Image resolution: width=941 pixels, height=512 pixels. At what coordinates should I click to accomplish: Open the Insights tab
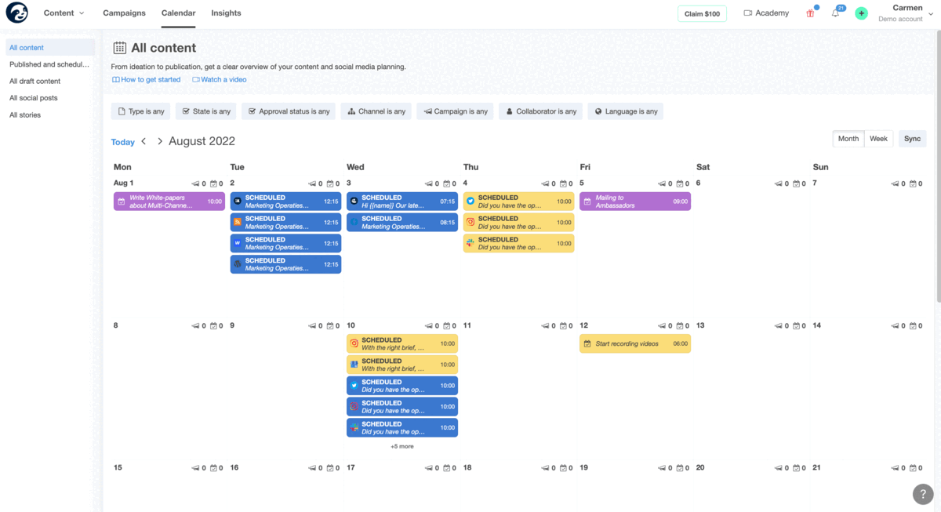pyautogui.click(x=226, y=13)
